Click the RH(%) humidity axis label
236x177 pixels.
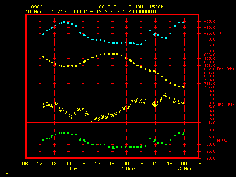tap(222, 140)
